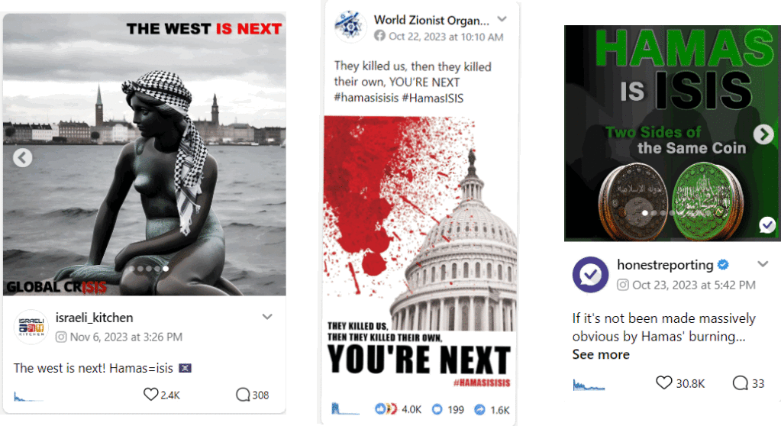781x426 pixels.
Task: Click the shares icon showing 1.6K
Action: coord(479,409)
